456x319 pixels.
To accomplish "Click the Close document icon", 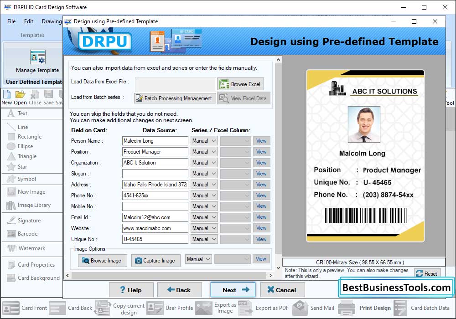I will tap(35, 94).
